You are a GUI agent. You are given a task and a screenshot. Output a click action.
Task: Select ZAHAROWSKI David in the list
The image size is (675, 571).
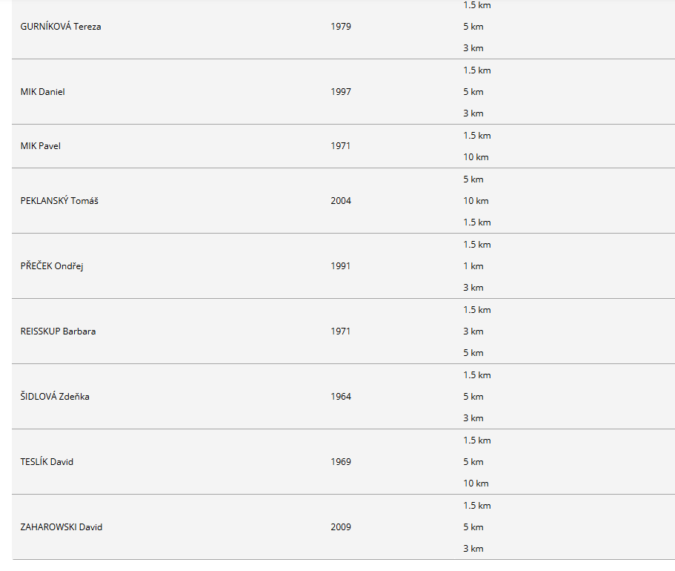tap(61, 527)
